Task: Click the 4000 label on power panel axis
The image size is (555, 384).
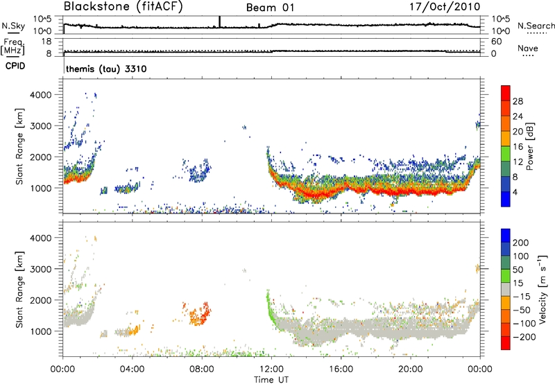Action: click(40, 95)
